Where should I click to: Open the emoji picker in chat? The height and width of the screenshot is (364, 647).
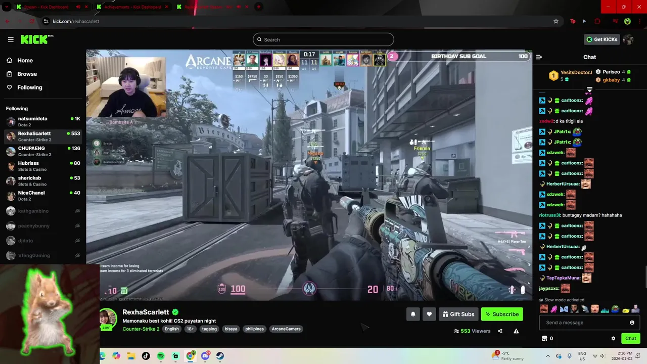(x=632, y=323)
